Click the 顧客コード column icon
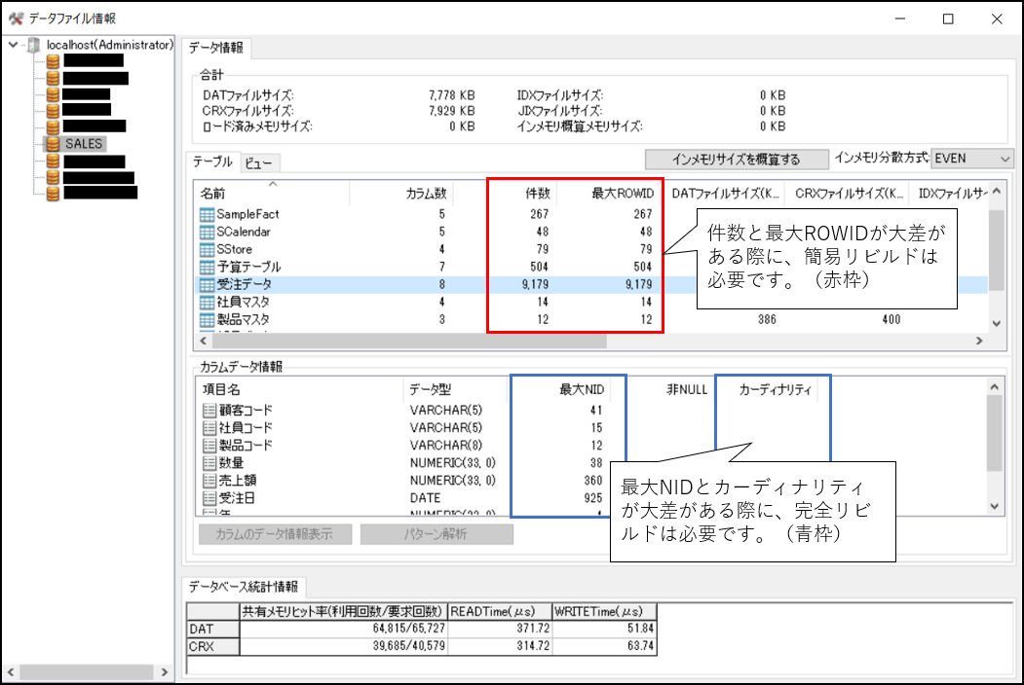 click(x=209, y=411)
